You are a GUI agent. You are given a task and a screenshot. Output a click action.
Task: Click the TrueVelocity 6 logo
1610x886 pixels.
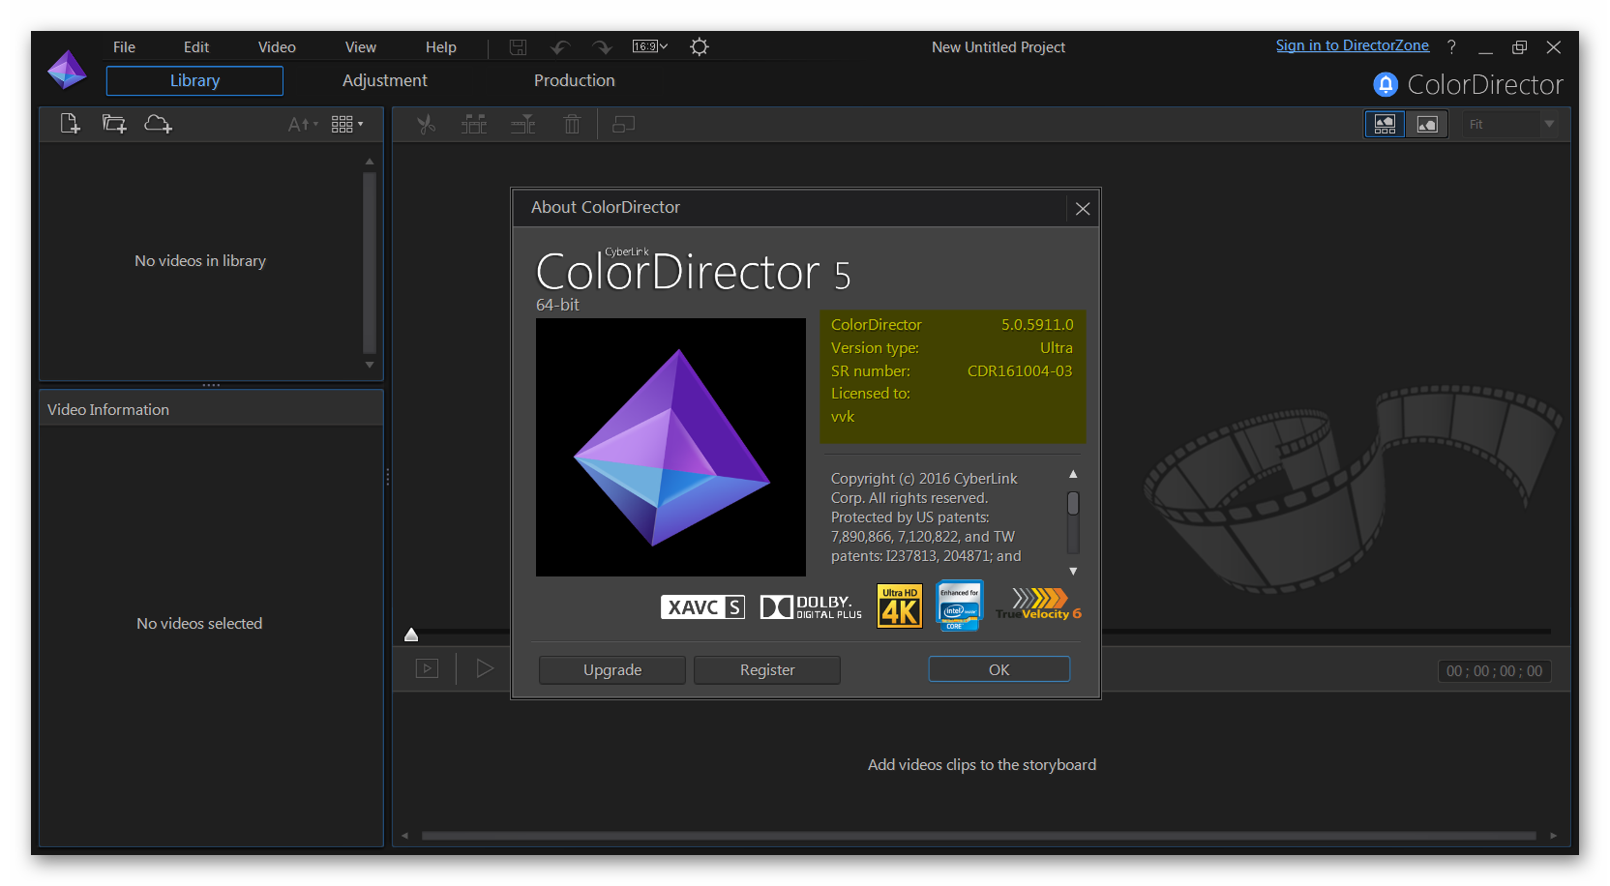1038,605
